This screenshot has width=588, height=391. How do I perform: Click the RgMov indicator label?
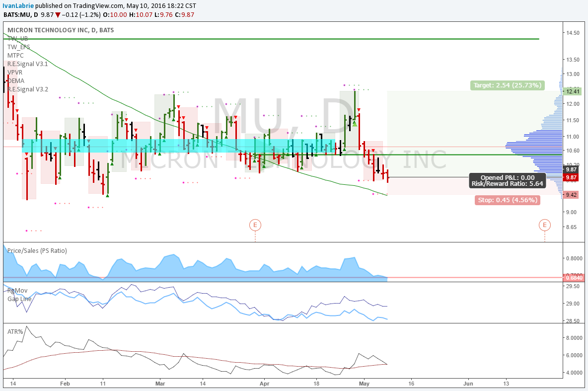[x=17, y=291]
